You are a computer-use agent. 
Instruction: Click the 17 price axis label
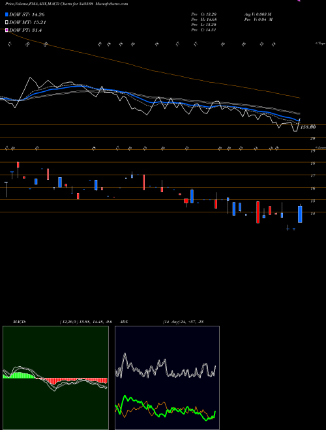312,176
